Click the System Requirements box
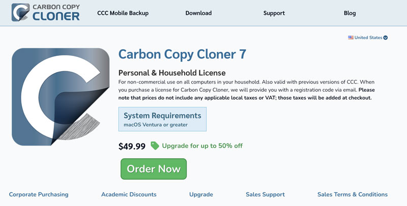Image resolution: width=407 pixels, height=206 pixels. [162, 119]
